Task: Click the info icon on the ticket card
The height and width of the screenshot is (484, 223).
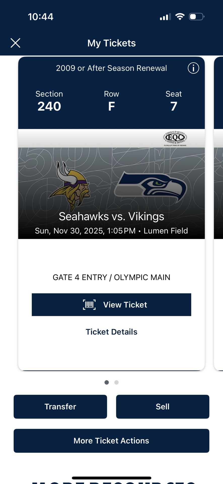Action: [x=193, y=68]
